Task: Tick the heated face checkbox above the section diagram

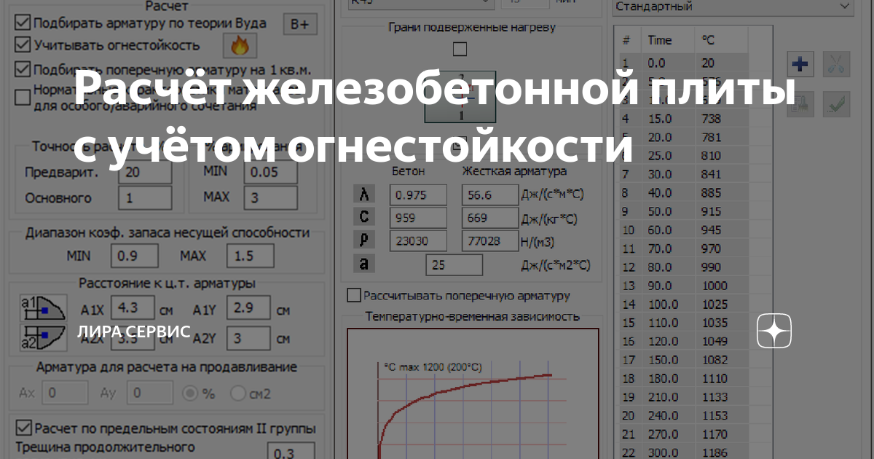Action: tap(460, 50)
